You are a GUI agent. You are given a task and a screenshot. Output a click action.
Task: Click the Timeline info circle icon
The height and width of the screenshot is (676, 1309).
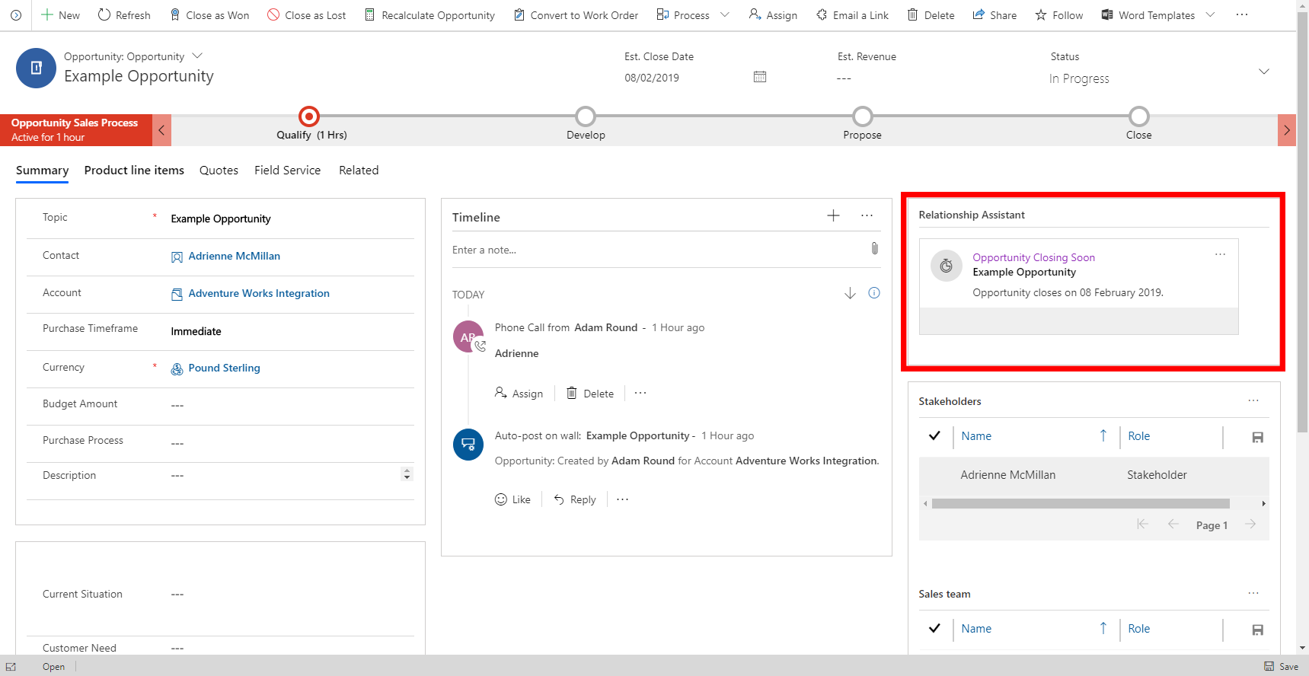pos(874,293)
